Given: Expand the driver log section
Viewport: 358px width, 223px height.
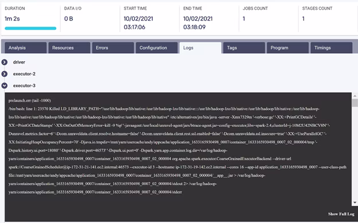Looking at the screenshot, I should [x=5, y=62].
